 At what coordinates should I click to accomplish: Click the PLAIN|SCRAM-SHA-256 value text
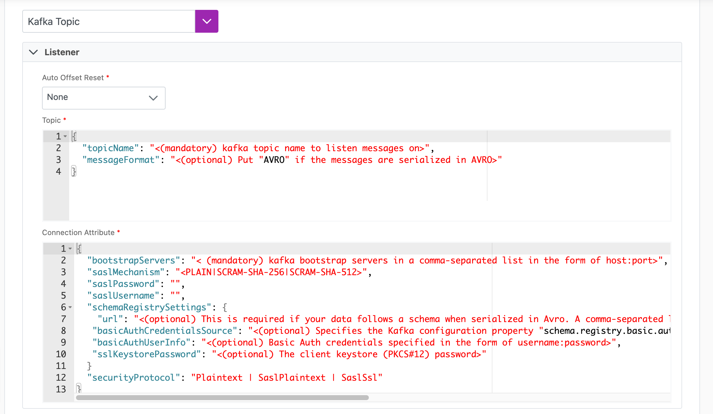(x=271, y=272)
